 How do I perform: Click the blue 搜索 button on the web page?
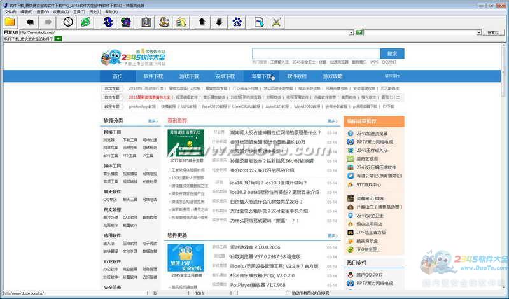[x=392, y=53]
